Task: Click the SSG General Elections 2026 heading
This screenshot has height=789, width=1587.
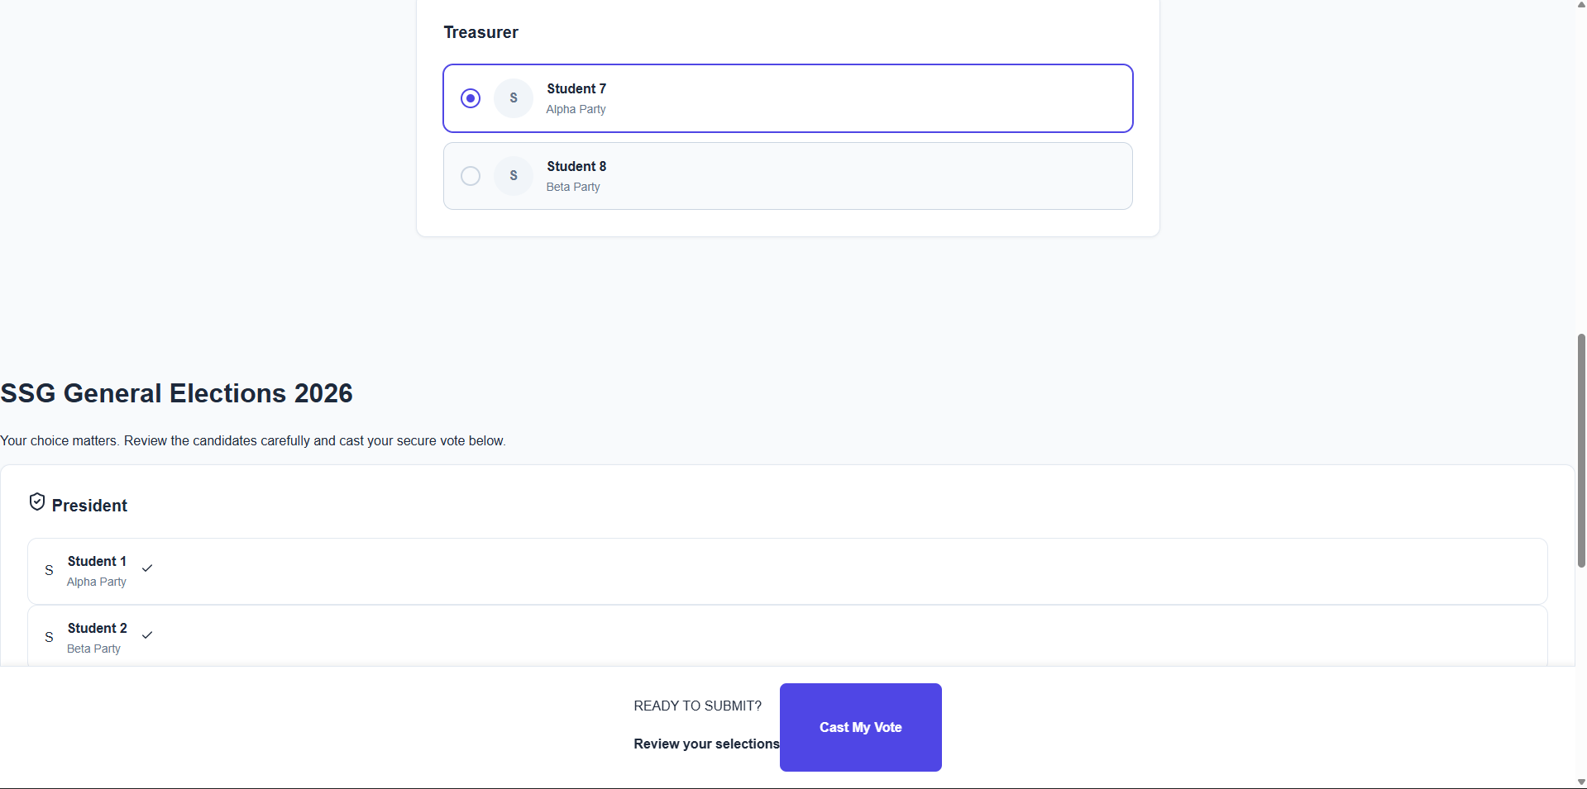Action: pyautogui.click(x=176, y=393)
